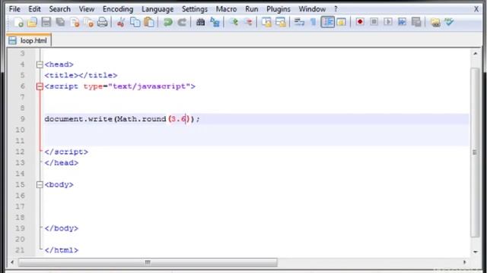Viewport: 487px width, 273px height.
Task: Click line number 21 in margin
Action: [21, 250]
